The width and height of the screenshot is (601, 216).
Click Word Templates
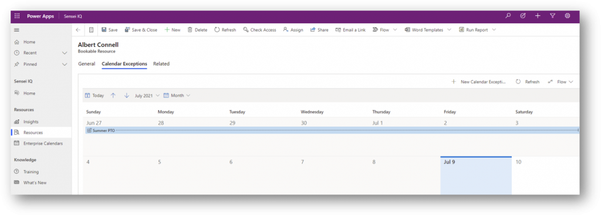coord(424,30)
